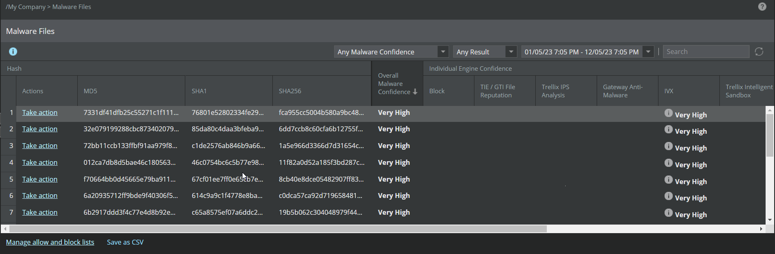Viewport: 775px width, 254px height.
Task: Click Take action for row 4
Action: [40, 162]
